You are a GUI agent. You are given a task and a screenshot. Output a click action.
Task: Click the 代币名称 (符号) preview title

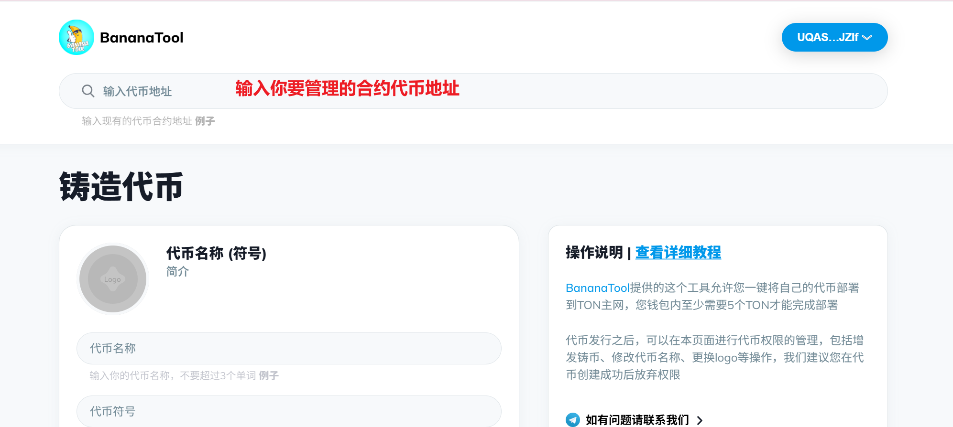click(x=216, y=253)
